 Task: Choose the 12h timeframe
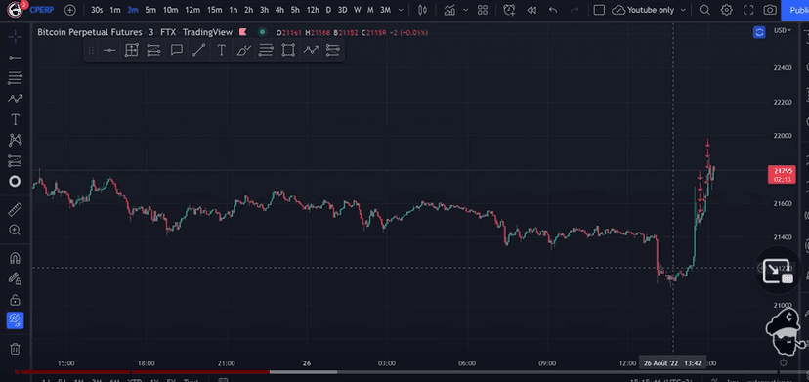click(312, 10)
